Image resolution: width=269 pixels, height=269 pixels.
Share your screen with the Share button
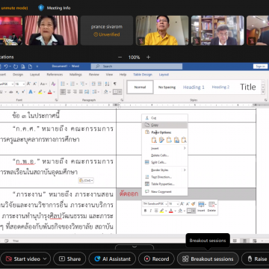point(69,259)
